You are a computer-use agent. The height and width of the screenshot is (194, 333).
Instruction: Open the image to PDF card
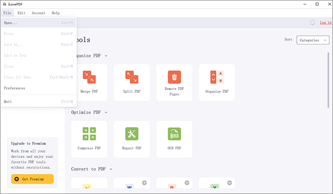coord(89,183)
